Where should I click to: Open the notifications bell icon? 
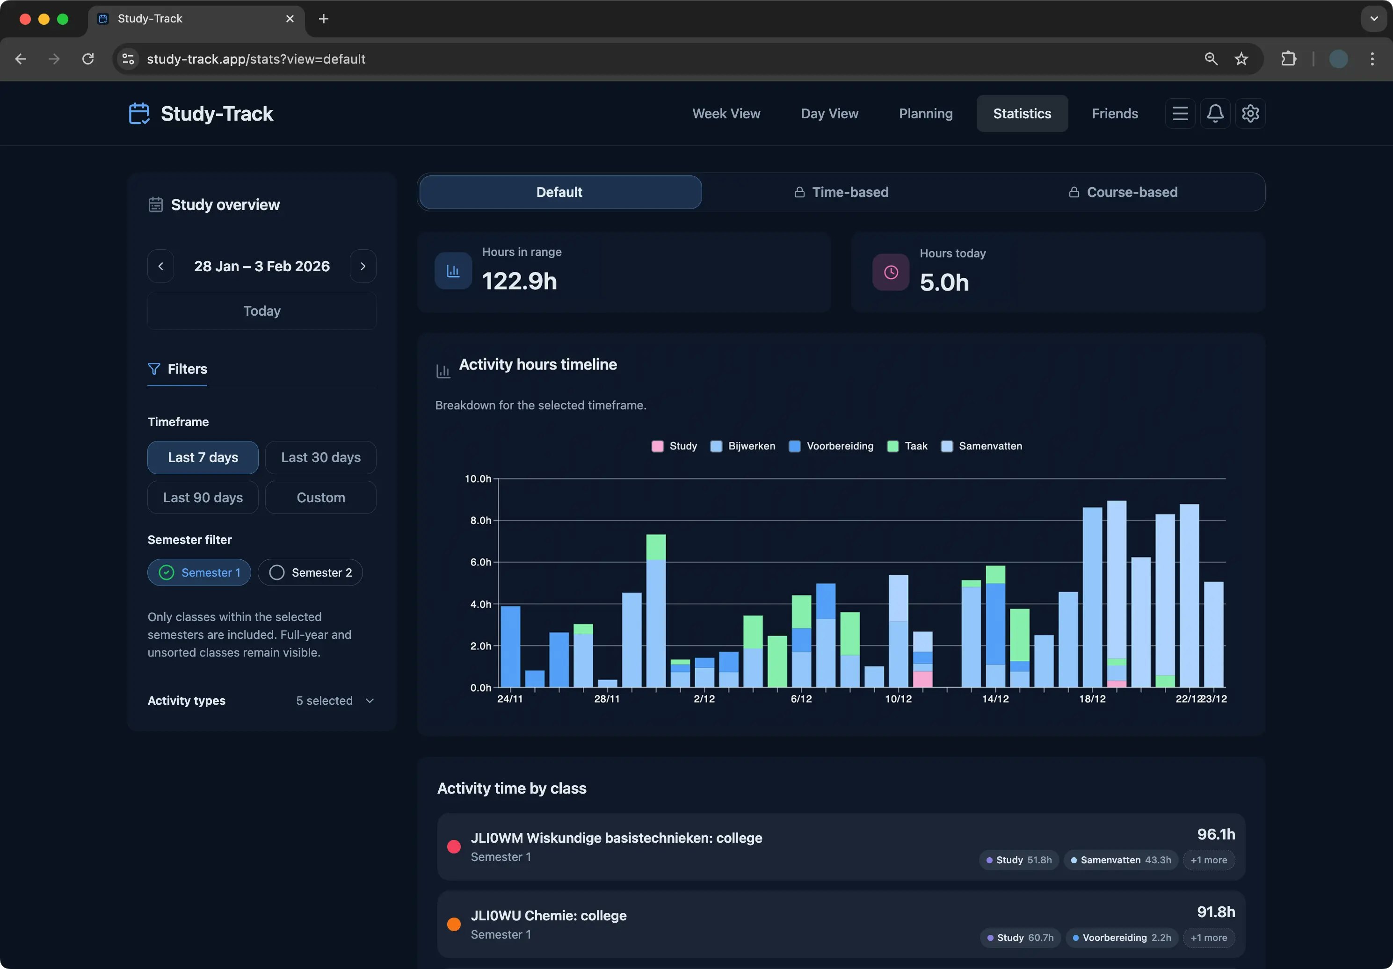(1215, 114)
